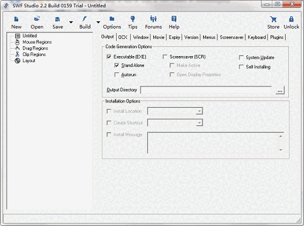Switch to the Version tab
Screen dimensions: 304x226
coord(192,37)
